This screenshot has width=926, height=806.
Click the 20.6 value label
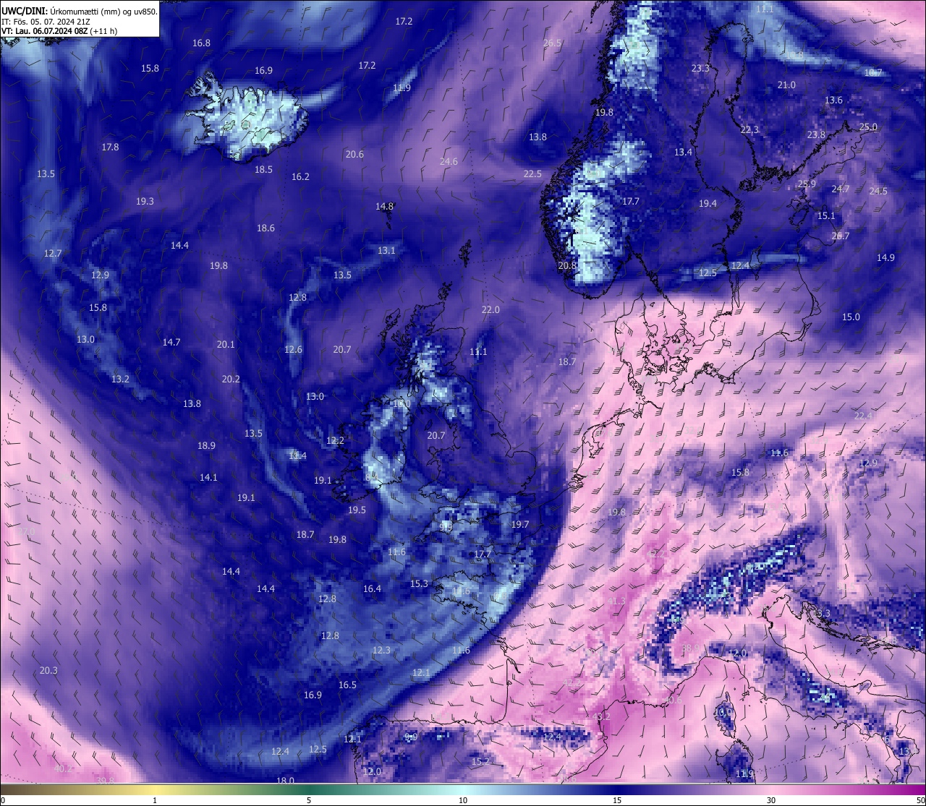pyautogui.click(x=354, y=155)
